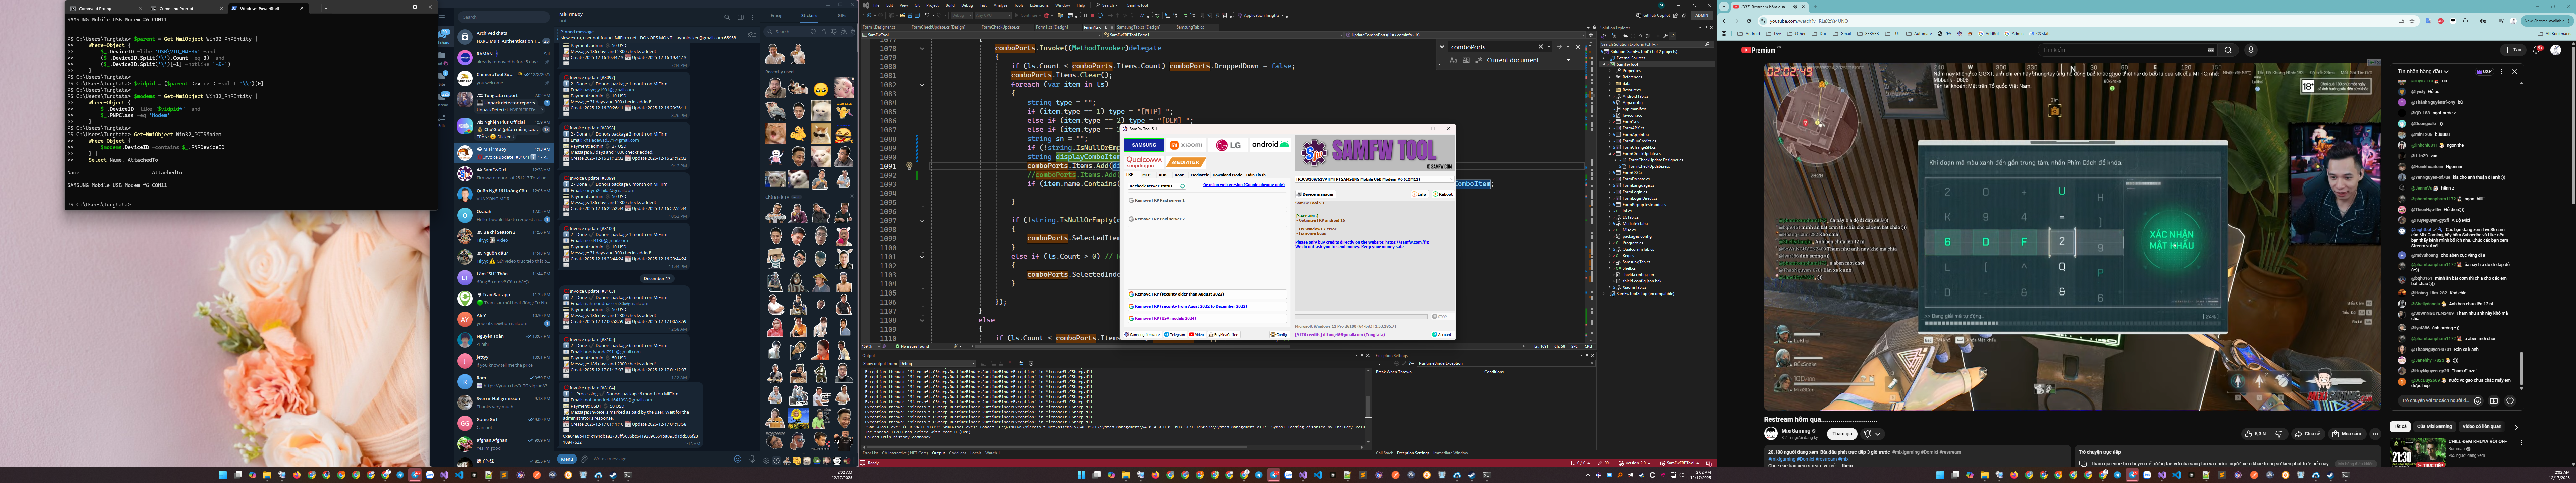Screen dimensions: 2576x483
Task: Open the COM port dropdown in SamFw Tool
Action: pos(1375,180)
